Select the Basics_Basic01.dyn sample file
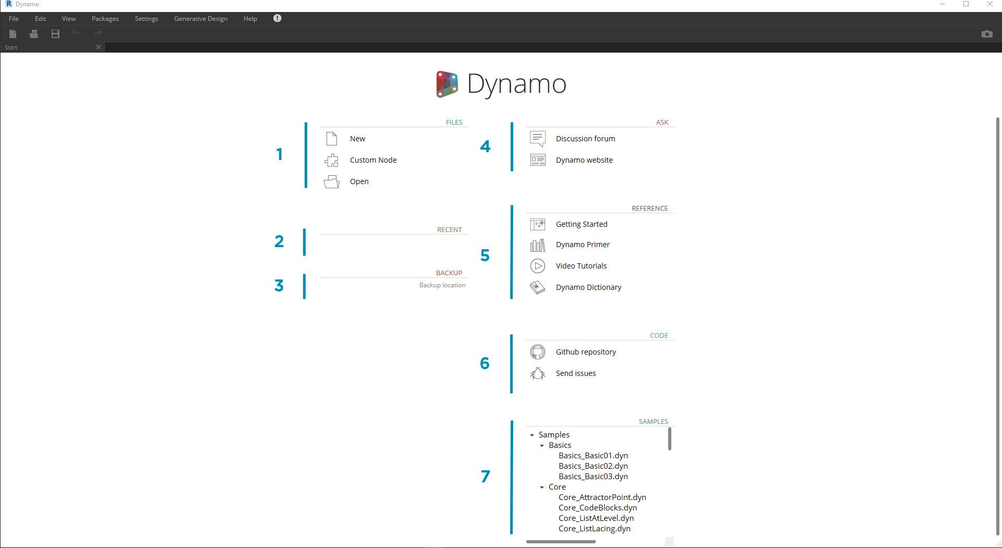 [593, 455]
